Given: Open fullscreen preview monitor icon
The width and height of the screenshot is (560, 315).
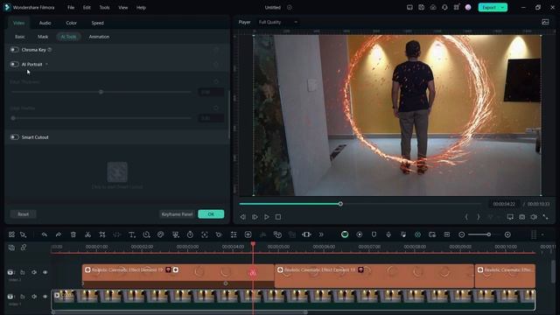Looking at the screenshot, I should click(510, 217).
